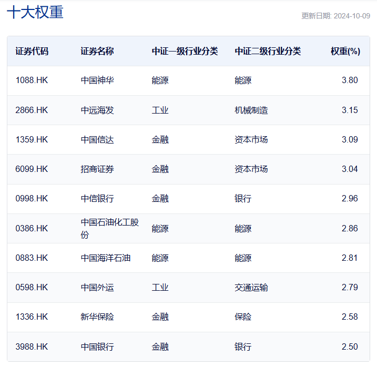
Task: Click the 权重(%) column header
Action: (x=345, y=51)
